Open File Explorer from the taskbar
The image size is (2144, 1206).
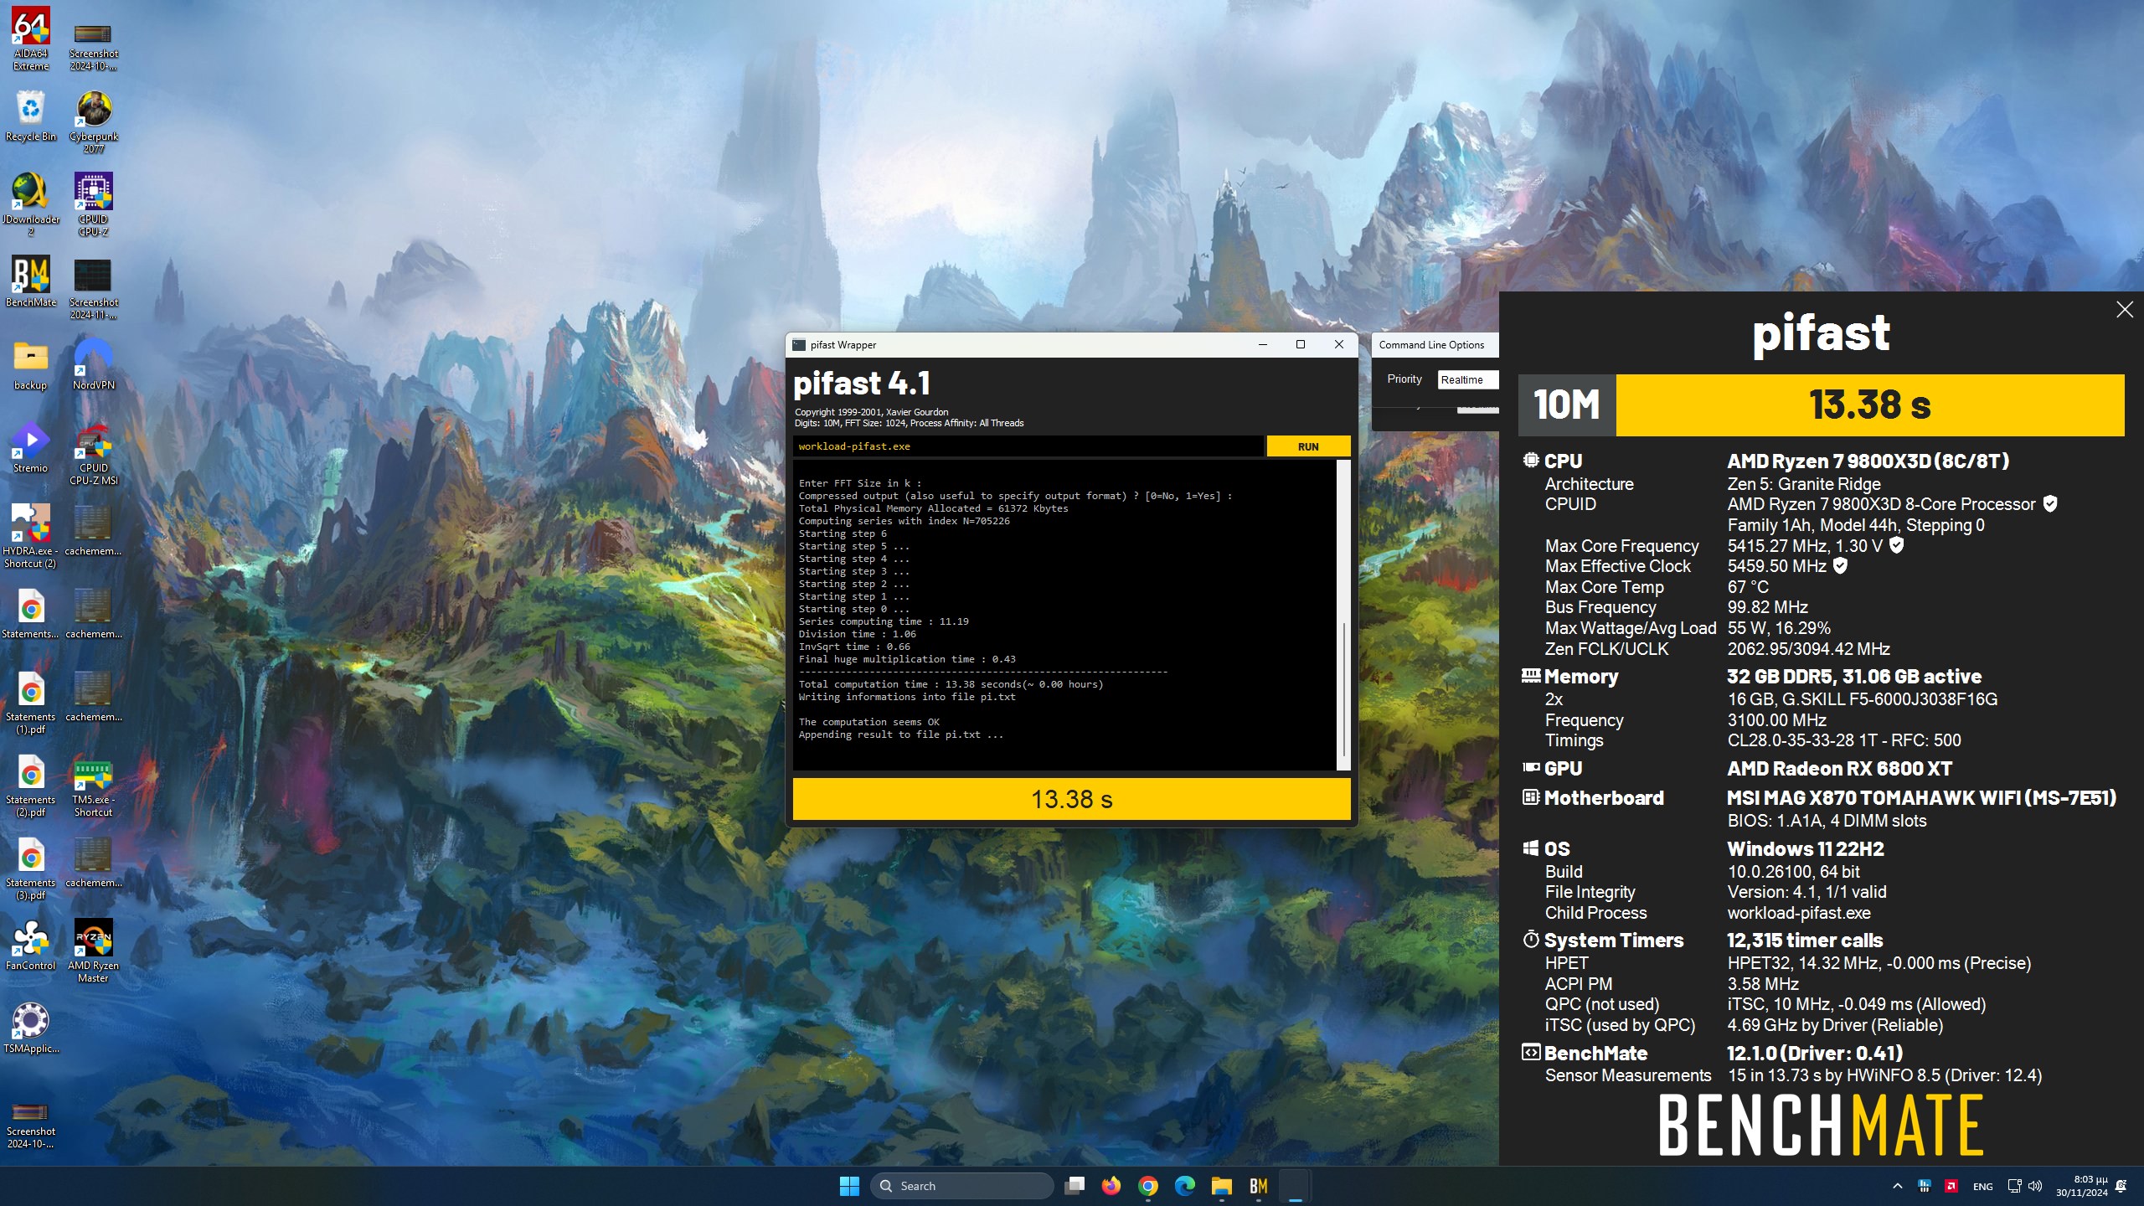tap(1222, 1186)
